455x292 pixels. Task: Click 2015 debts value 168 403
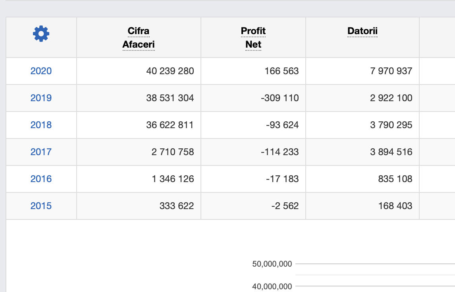pyautogui.click(x=395, y=206)
